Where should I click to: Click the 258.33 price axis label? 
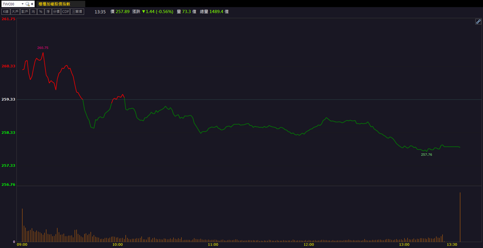9,132
